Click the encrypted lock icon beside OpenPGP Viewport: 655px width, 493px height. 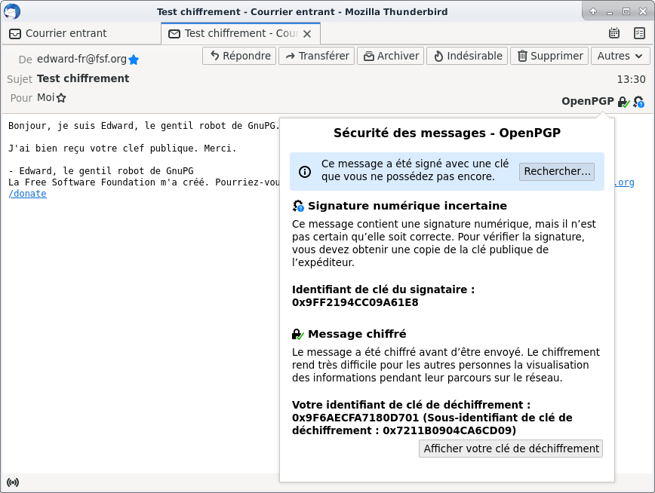[623, 102]
